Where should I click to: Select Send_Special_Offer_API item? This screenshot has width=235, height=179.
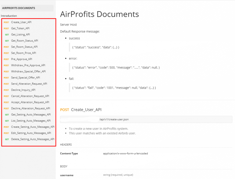26,78
